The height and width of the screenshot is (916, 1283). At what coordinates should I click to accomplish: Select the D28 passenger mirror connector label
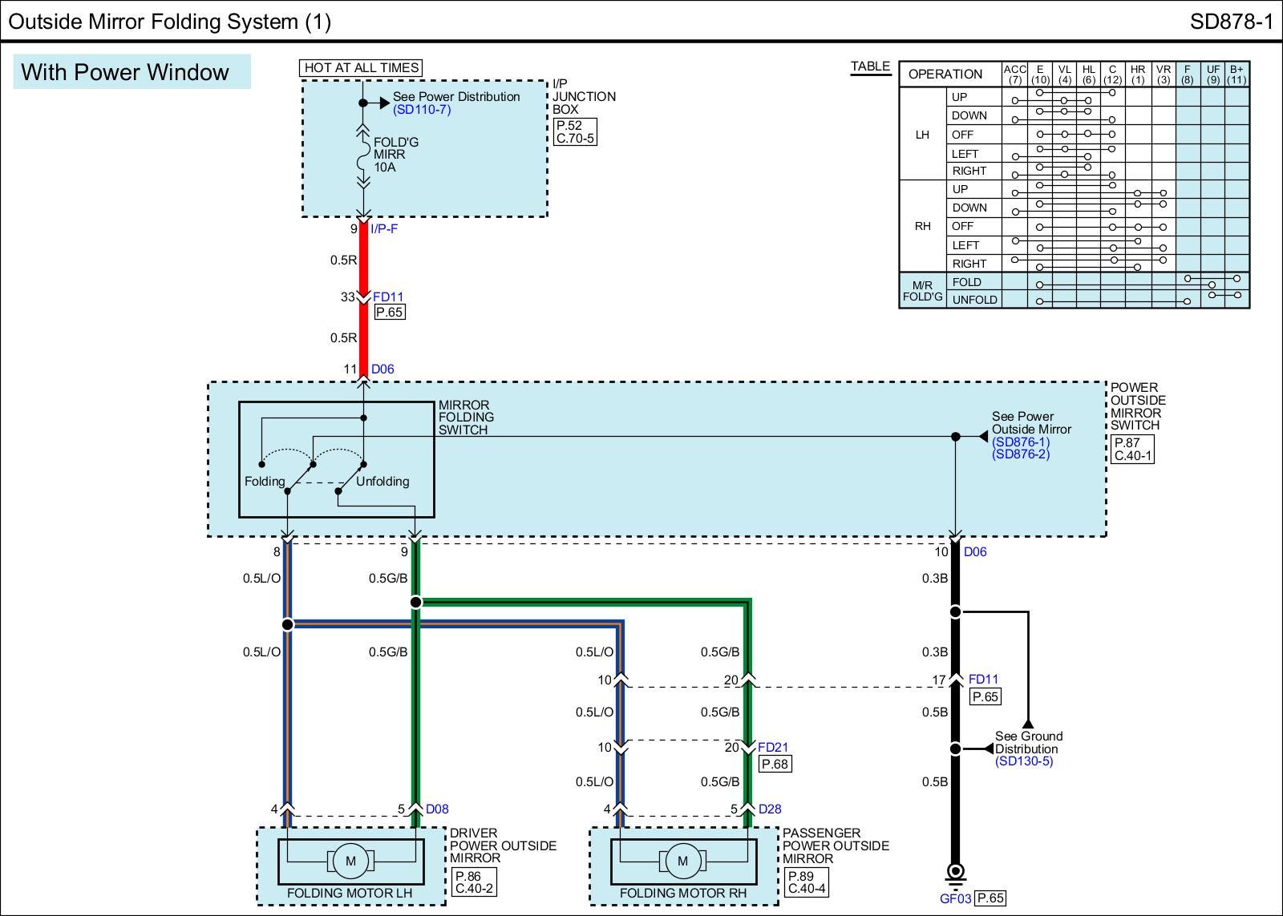[x=770, y=809]
